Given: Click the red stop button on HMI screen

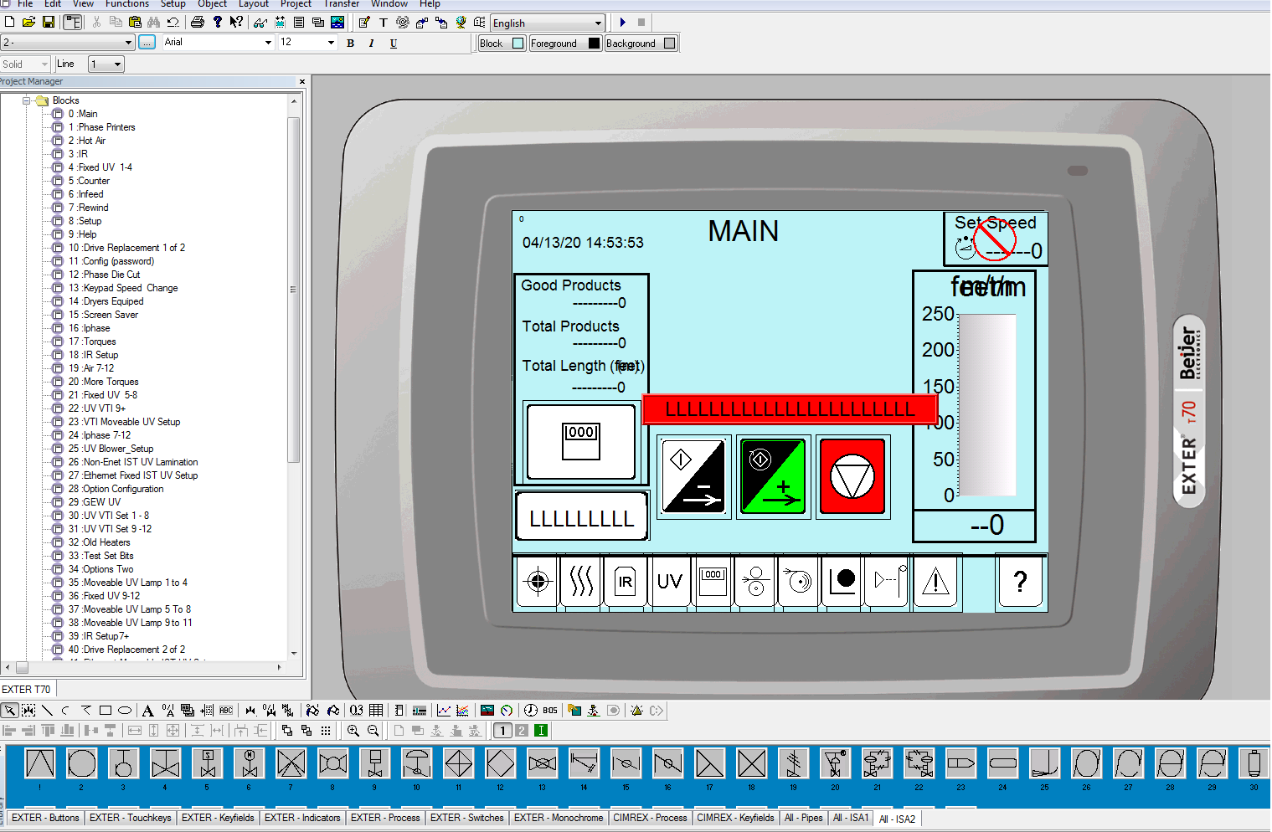Looking at the screenshot, I should pos(852,477).
